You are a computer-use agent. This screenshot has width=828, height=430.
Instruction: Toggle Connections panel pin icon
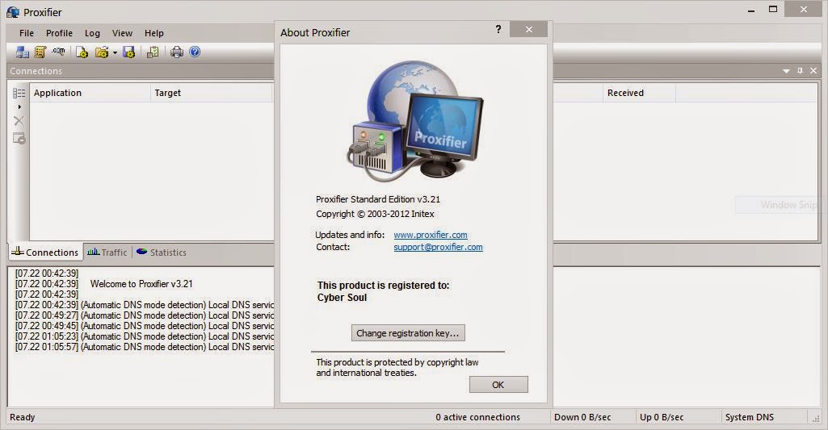pos(800,71)
